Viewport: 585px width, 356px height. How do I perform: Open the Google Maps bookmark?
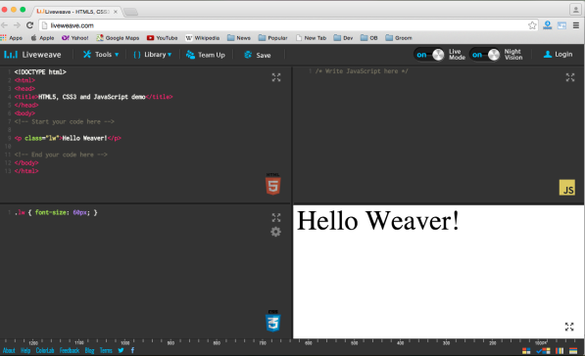(x=118, y=38)
